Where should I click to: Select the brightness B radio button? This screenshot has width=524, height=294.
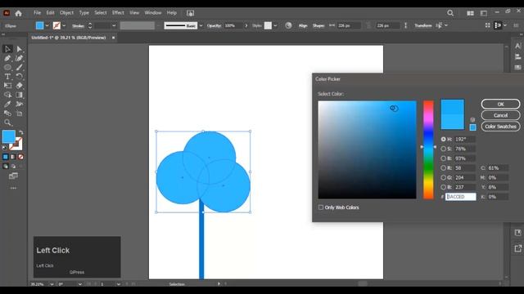tap(443, 158)
